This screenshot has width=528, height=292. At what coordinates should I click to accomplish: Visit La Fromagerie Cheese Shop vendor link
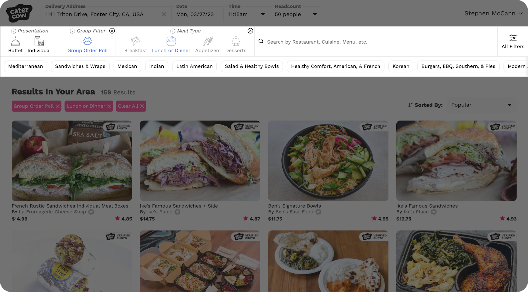pyautogui.click(x=52, y=212)
